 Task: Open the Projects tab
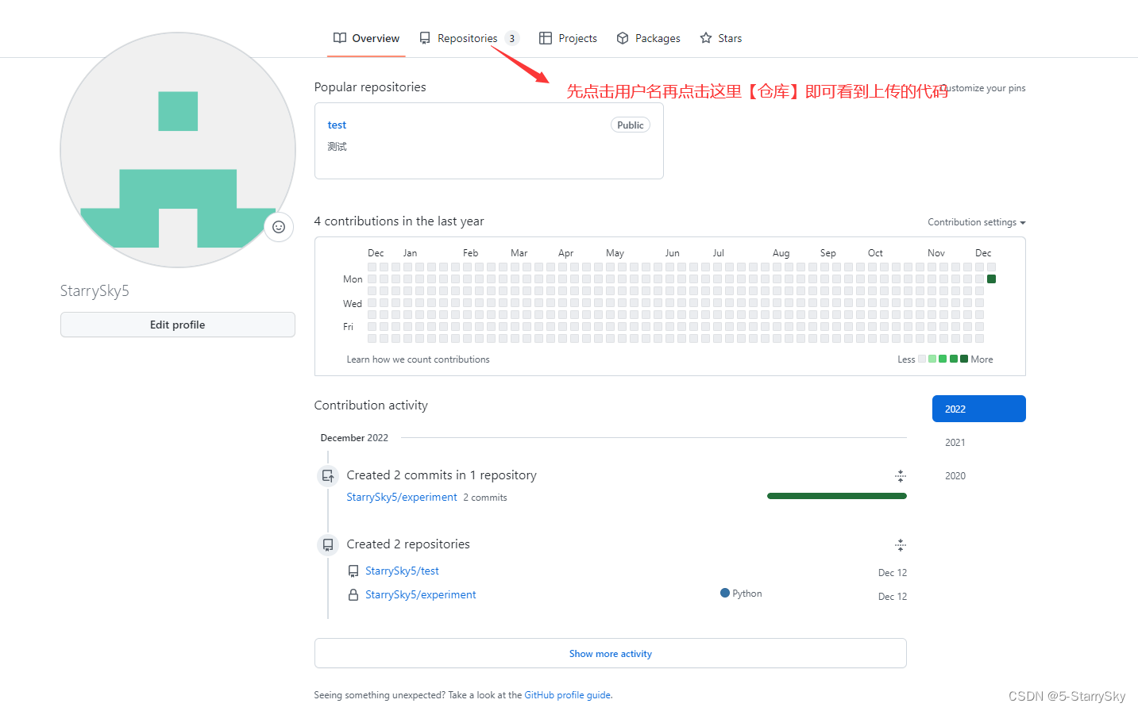[x=568, y=38]
